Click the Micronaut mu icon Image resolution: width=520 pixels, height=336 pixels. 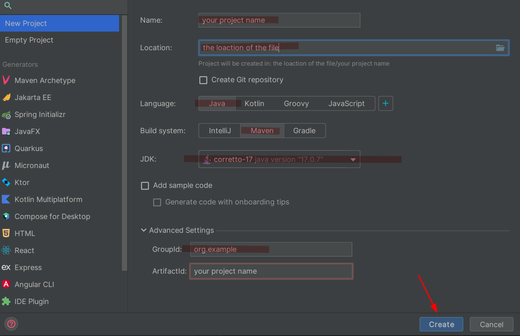pos(6,166)
